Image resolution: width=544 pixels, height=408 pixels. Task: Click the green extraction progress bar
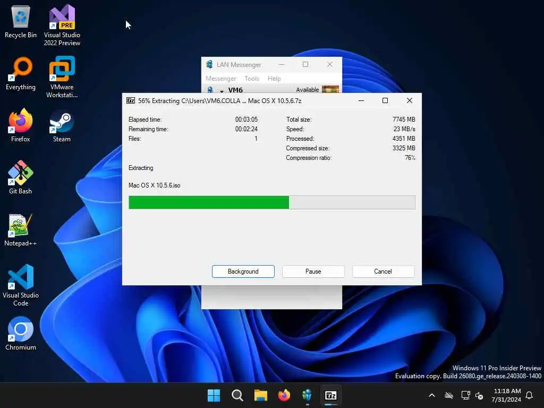(x=271, y=202)
